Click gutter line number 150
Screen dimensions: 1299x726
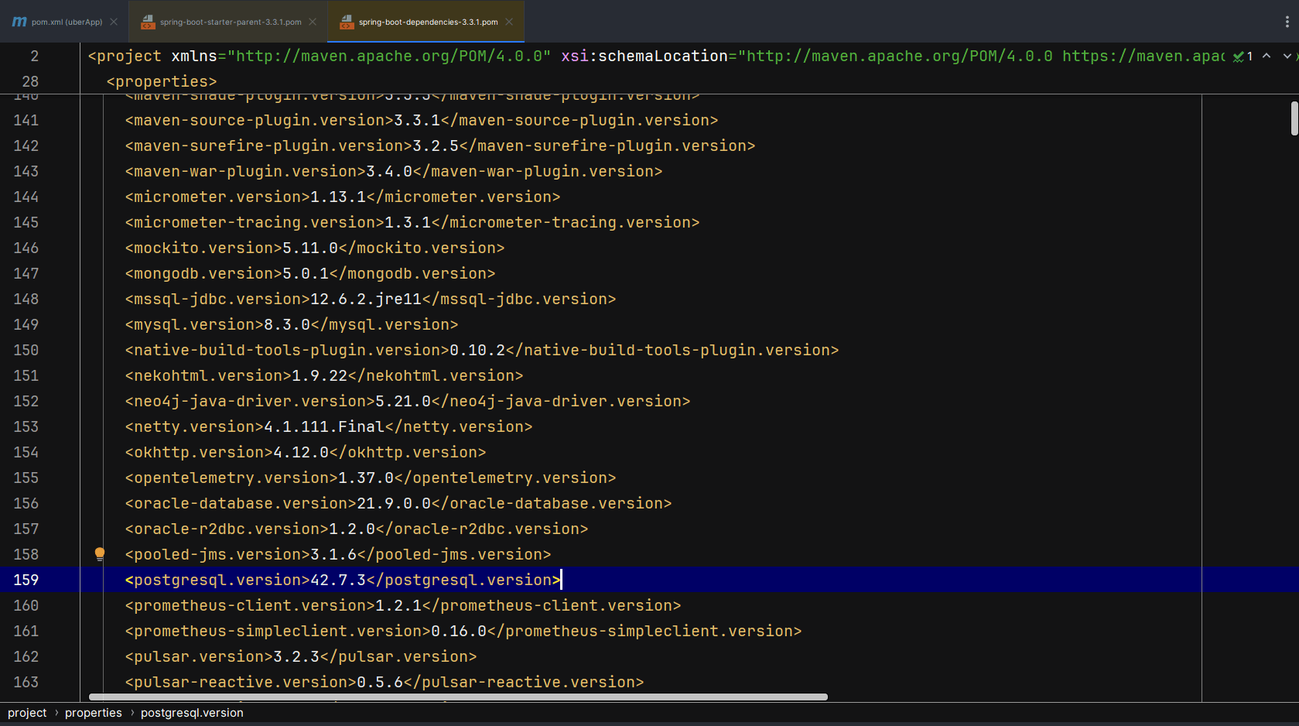coord(26,350)
